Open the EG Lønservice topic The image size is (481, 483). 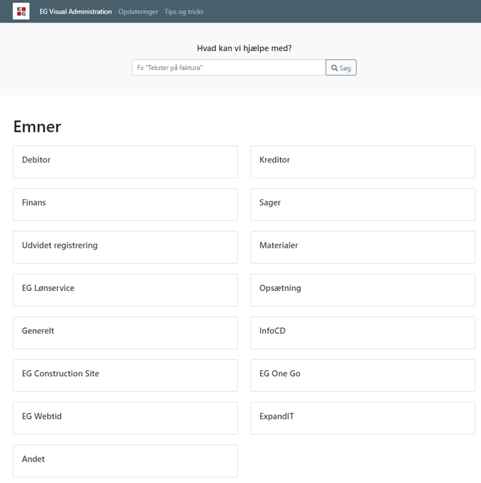coord(125,289)
